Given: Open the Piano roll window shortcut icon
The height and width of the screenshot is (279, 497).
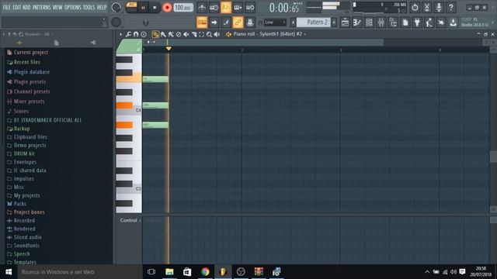Looking at the screenshot, I should [x=357, y=22].
